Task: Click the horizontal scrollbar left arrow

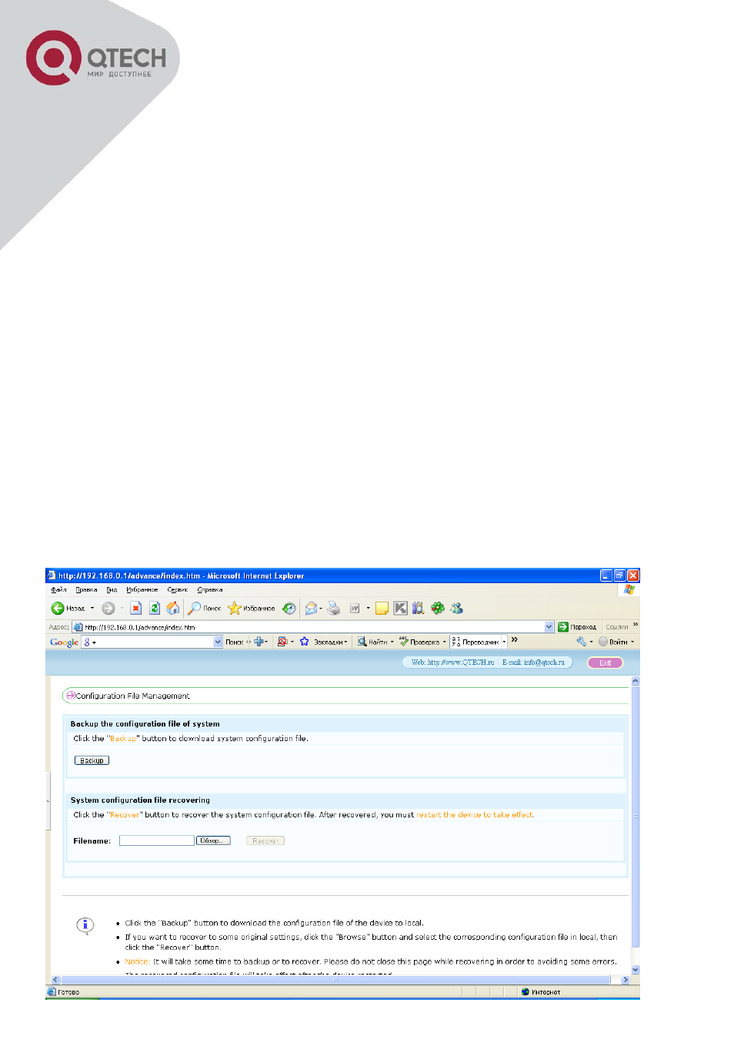Action: click(54, 980)
